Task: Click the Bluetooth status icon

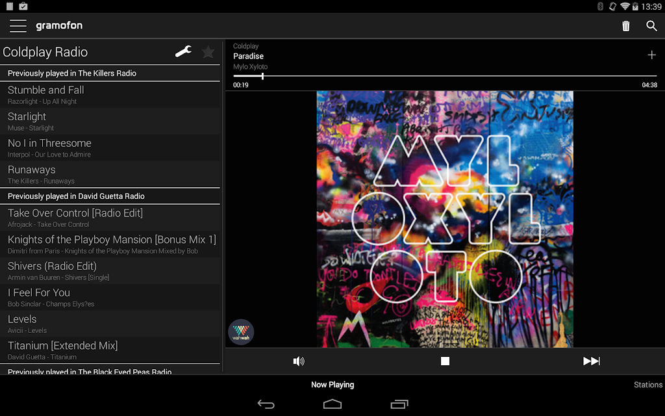Action: 600,6
